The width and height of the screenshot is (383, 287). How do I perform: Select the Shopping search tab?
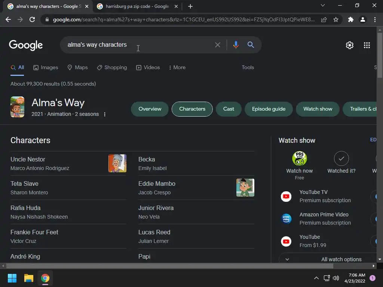(112, 68)
